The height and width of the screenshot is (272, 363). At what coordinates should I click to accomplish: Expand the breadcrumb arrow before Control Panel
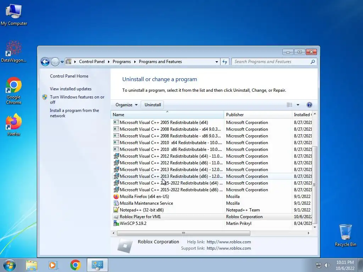(75, 62)
